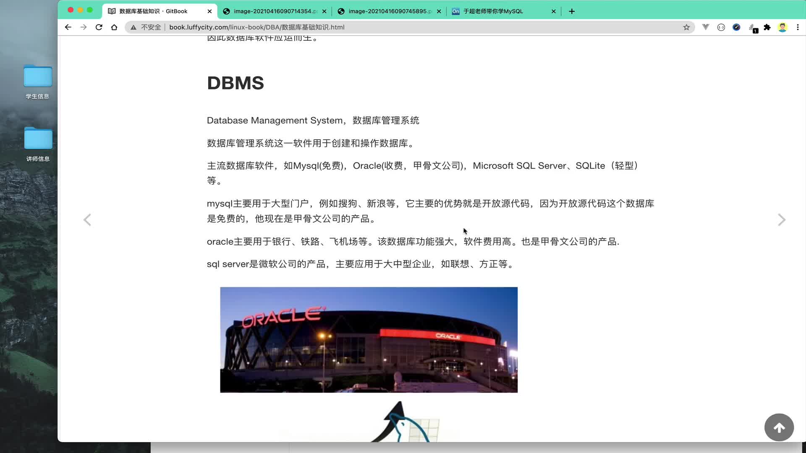The height and width of the screenshot is (453, 806).
Task: Open the Extensions puzzle-piece menu
Action: click(x=767, y=27)
